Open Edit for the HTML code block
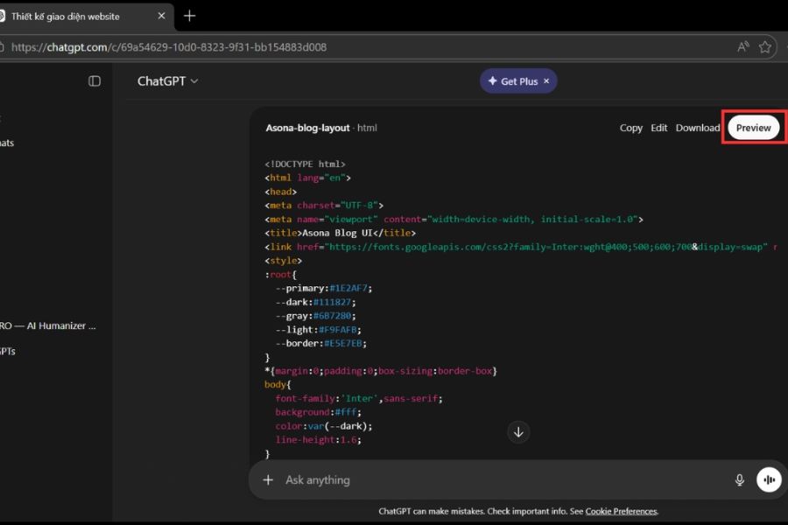788x525 pixels. point(658,128)
